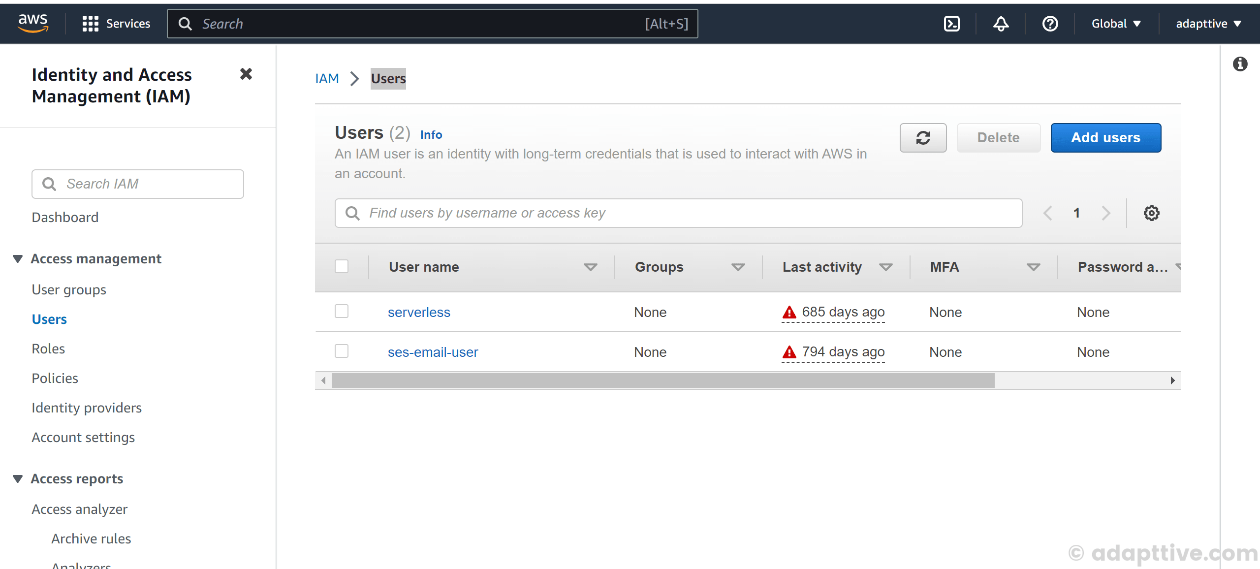Click the help question mark icon
The image size is (1260, 569).
click(1050, 24)
